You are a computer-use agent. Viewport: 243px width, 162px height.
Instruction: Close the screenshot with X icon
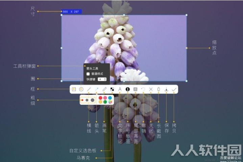click(x=151, y=89)
